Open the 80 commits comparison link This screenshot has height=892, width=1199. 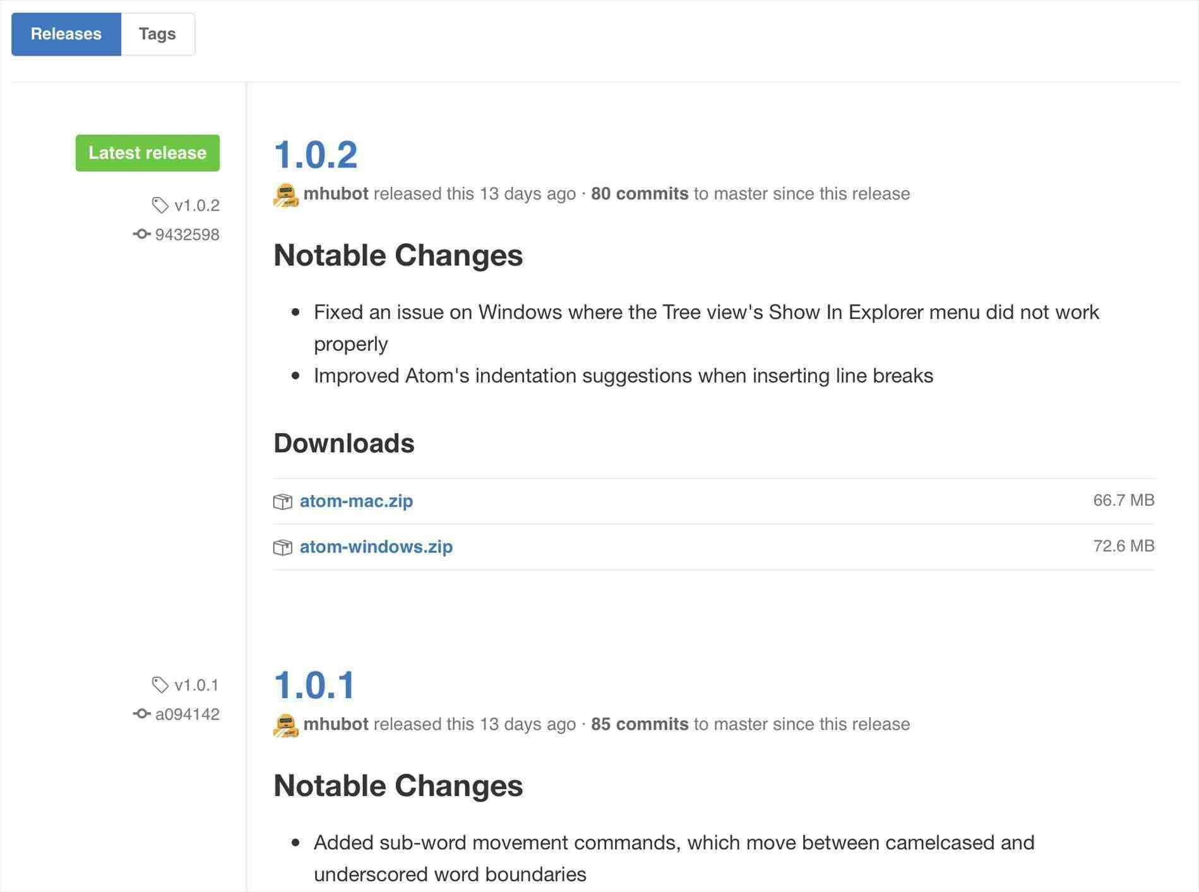click(x=640, y=194)
